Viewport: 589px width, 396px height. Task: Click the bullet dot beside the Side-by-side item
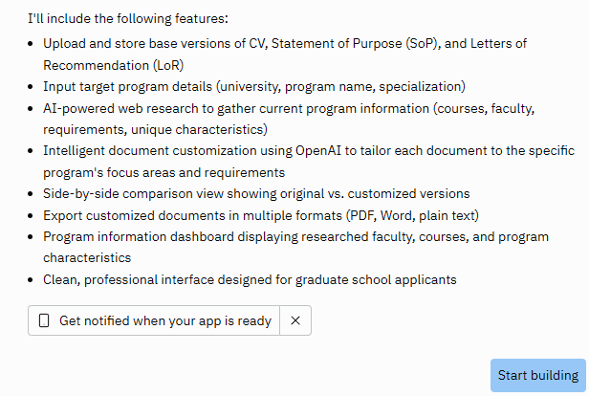[x=31, y=194]
